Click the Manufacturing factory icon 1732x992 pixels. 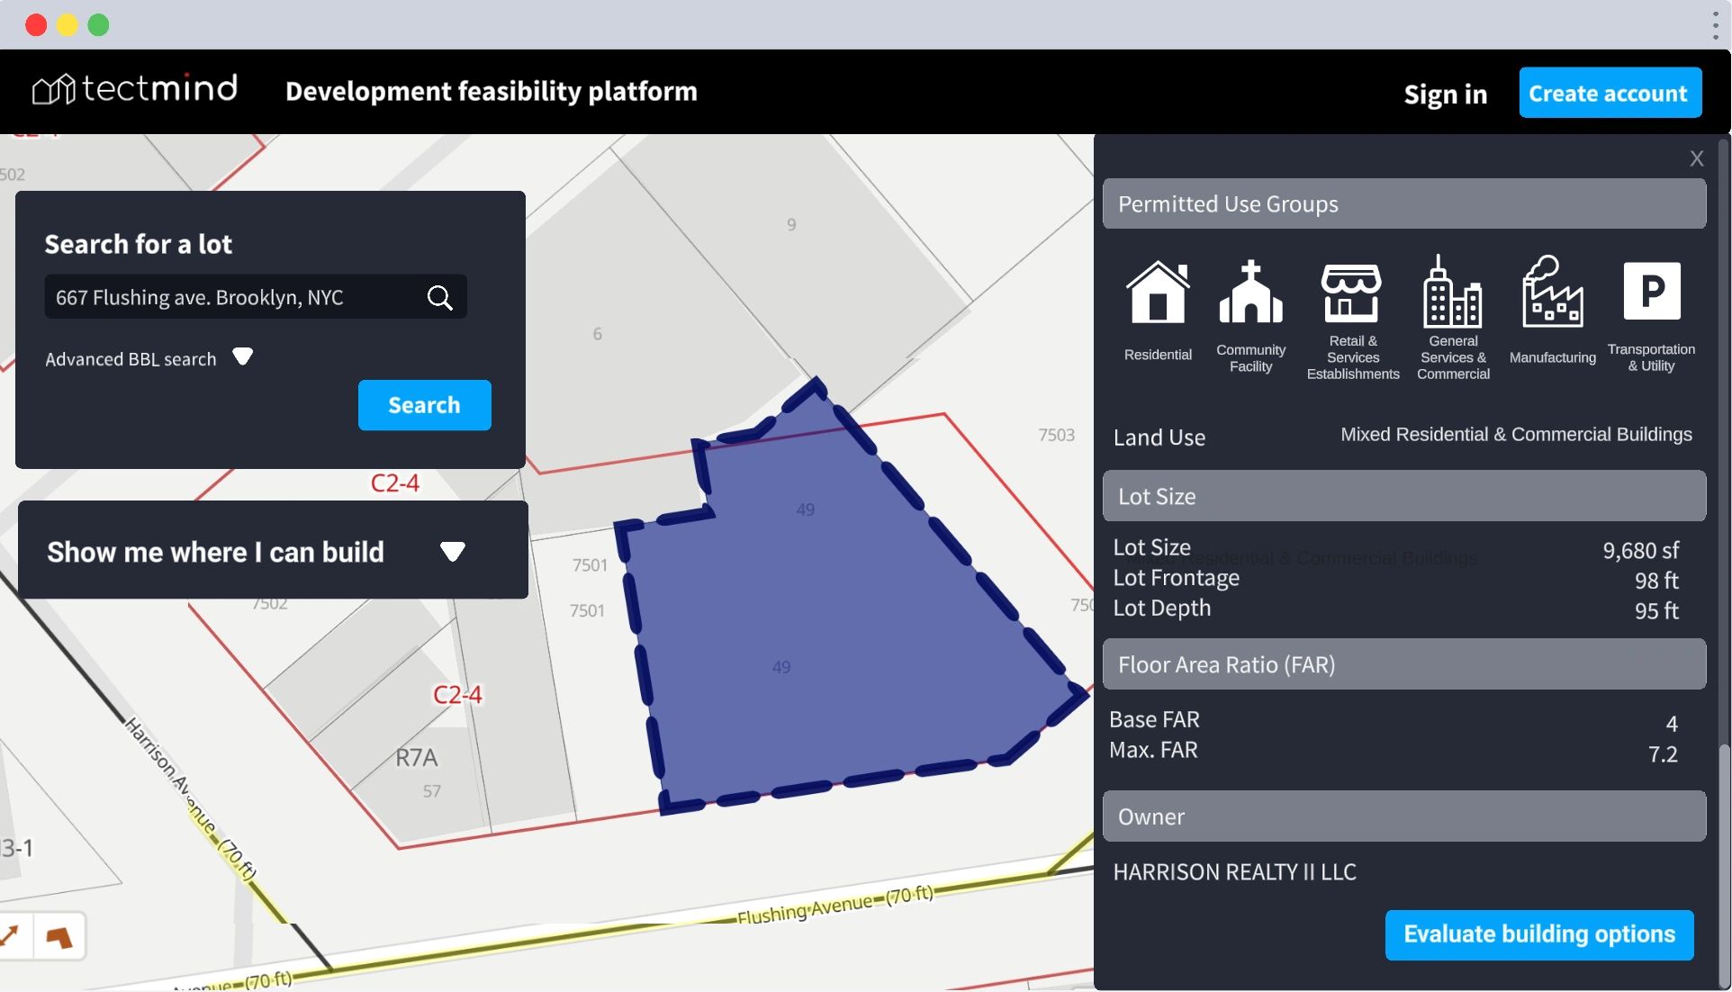tap(1552, 292)
